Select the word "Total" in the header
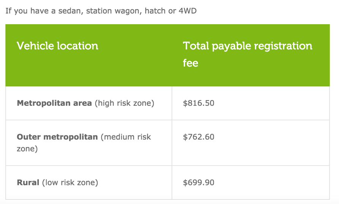This screenshot has height=204, width=339. (x=196, y=46)
